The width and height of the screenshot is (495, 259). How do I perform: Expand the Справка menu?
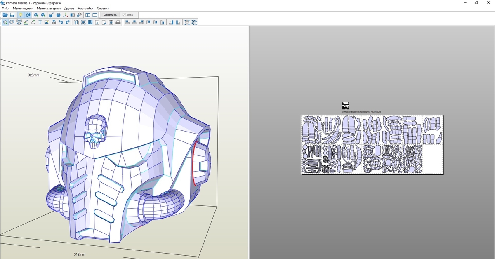coord(103,8)
